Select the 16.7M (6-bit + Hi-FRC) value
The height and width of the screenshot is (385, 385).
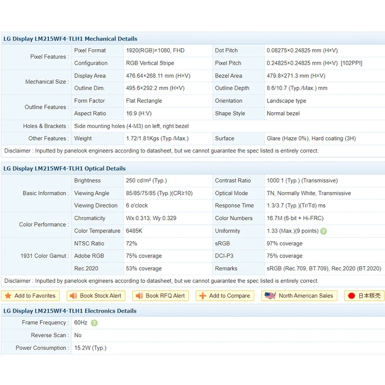295,218
